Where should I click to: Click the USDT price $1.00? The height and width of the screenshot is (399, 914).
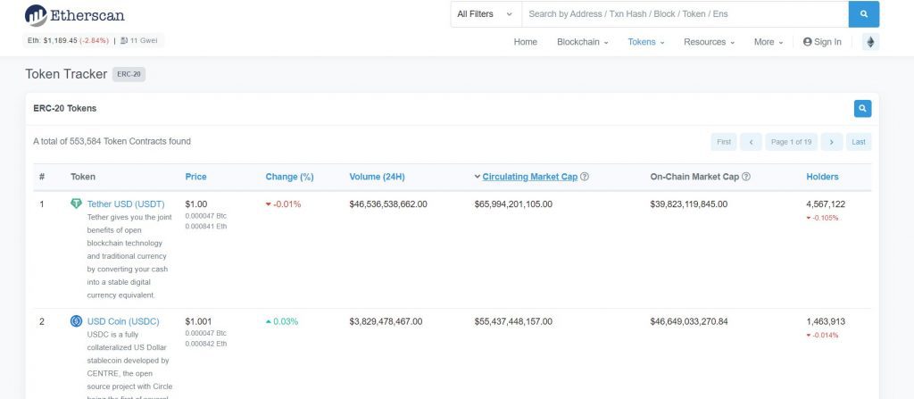195,204
